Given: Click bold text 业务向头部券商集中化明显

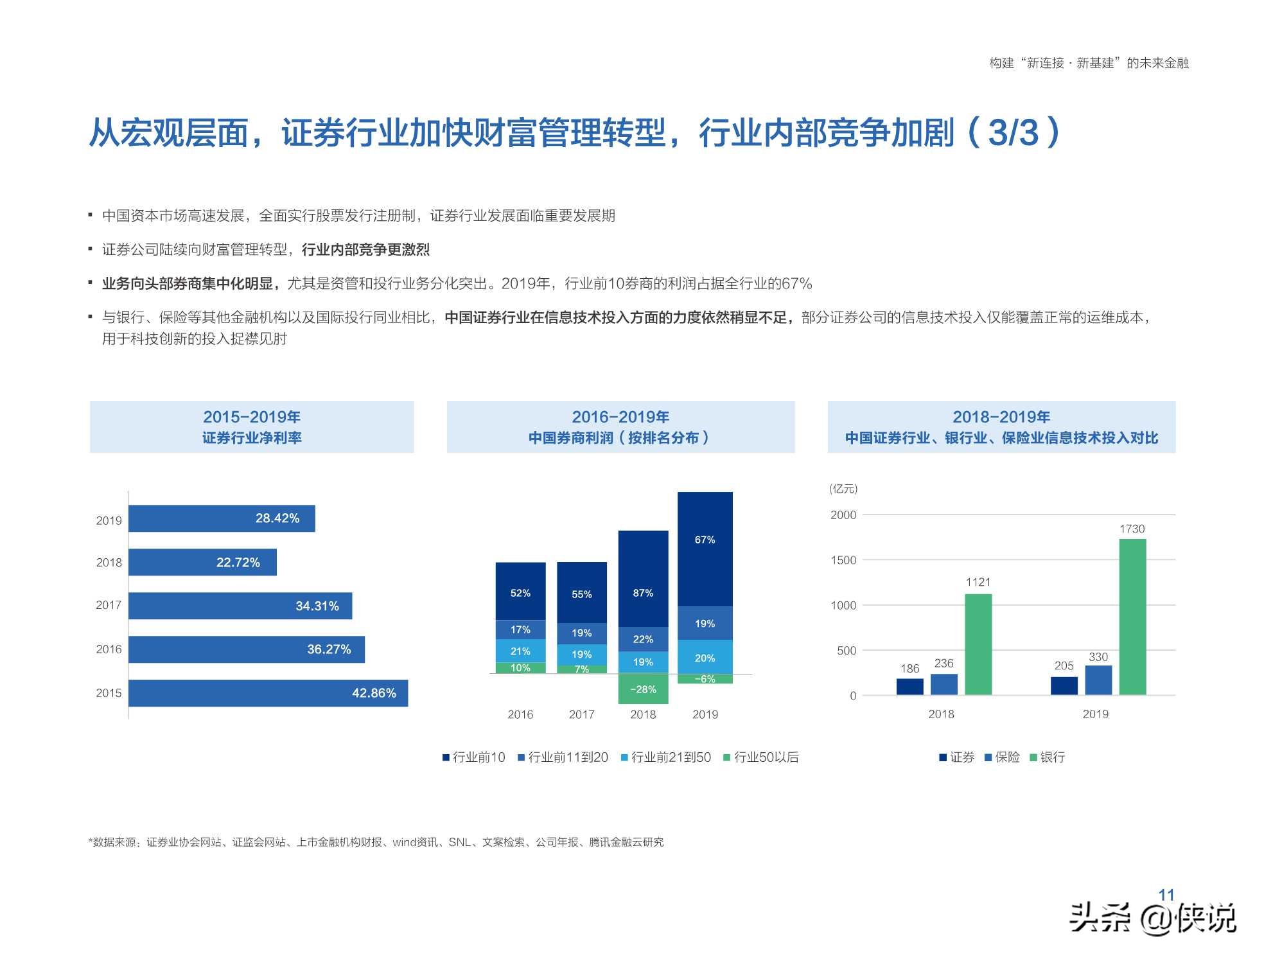Looking at the screenshot, I should click(190, 284).
